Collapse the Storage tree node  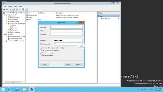[x=4, y=34]
